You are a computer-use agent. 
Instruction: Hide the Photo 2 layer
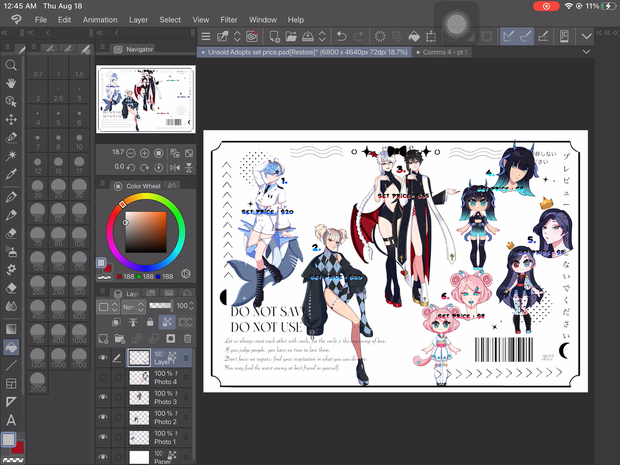pyautogui.click(x=103, y=417)
